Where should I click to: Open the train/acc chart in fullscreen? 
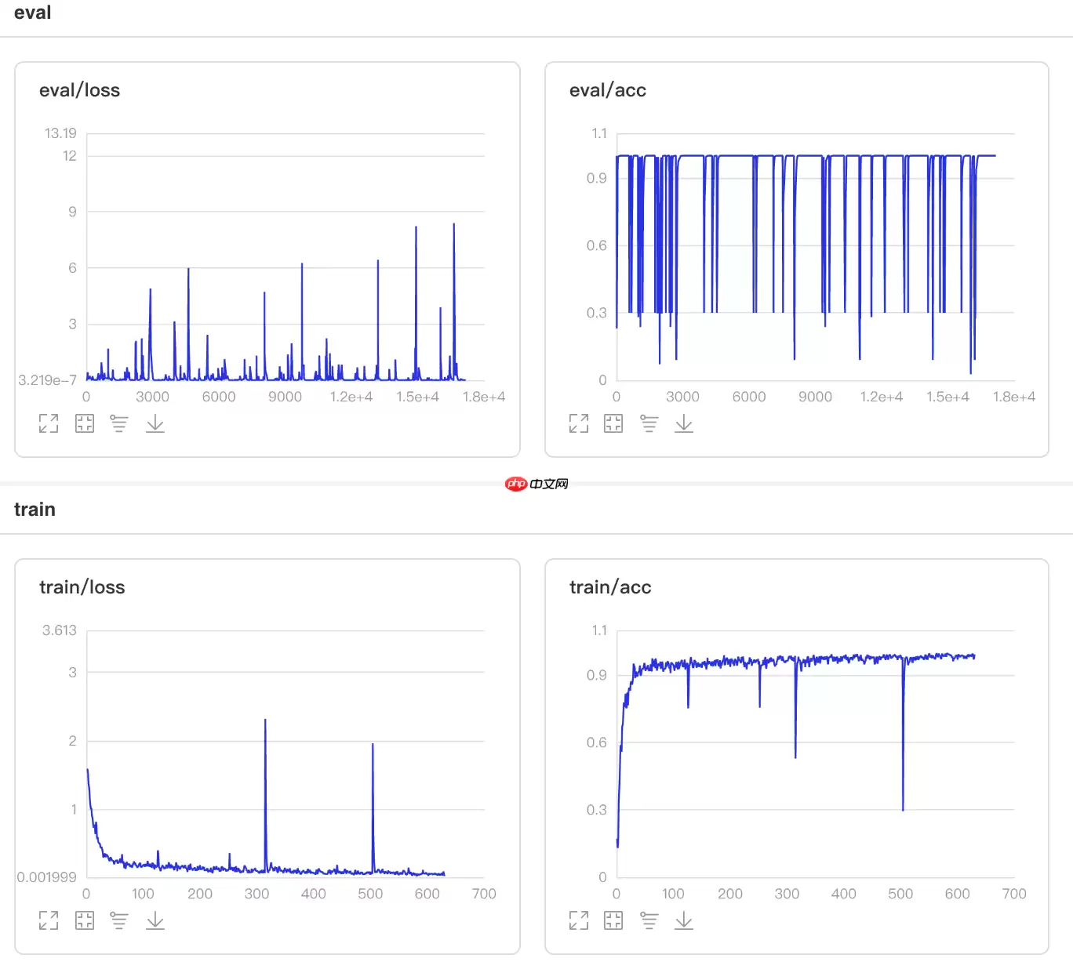[x=579, y=920]
